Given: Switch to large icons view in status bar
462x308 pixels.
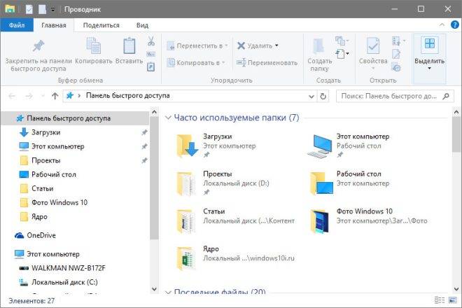Looking at the screenshot, I should point(451,300).
